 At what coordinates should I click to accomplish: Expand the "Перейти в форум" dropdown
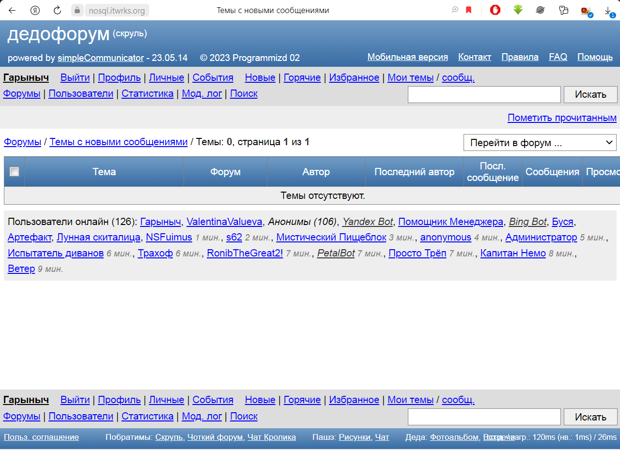[540, 143]
